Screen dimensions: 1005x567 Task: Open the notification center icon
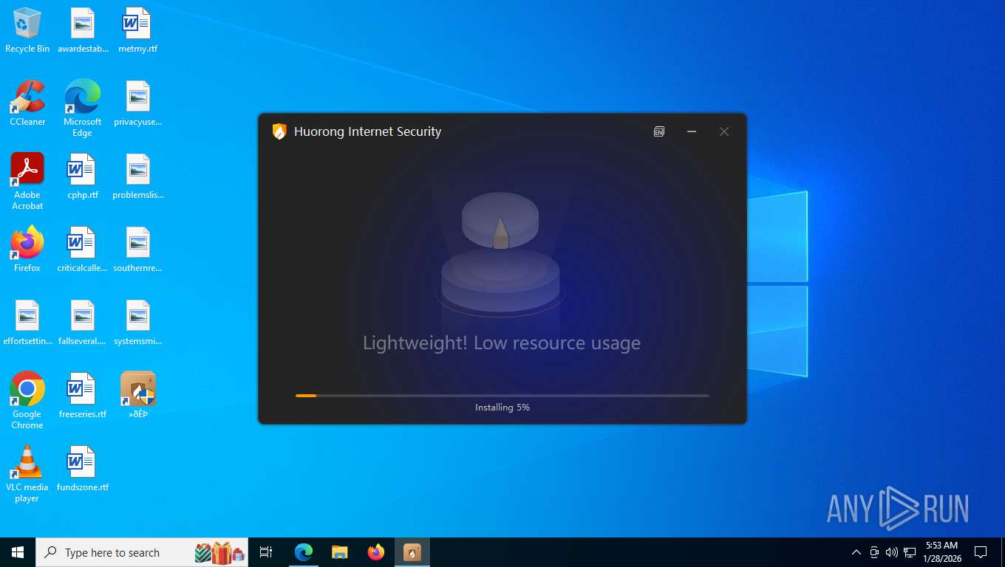981,552
